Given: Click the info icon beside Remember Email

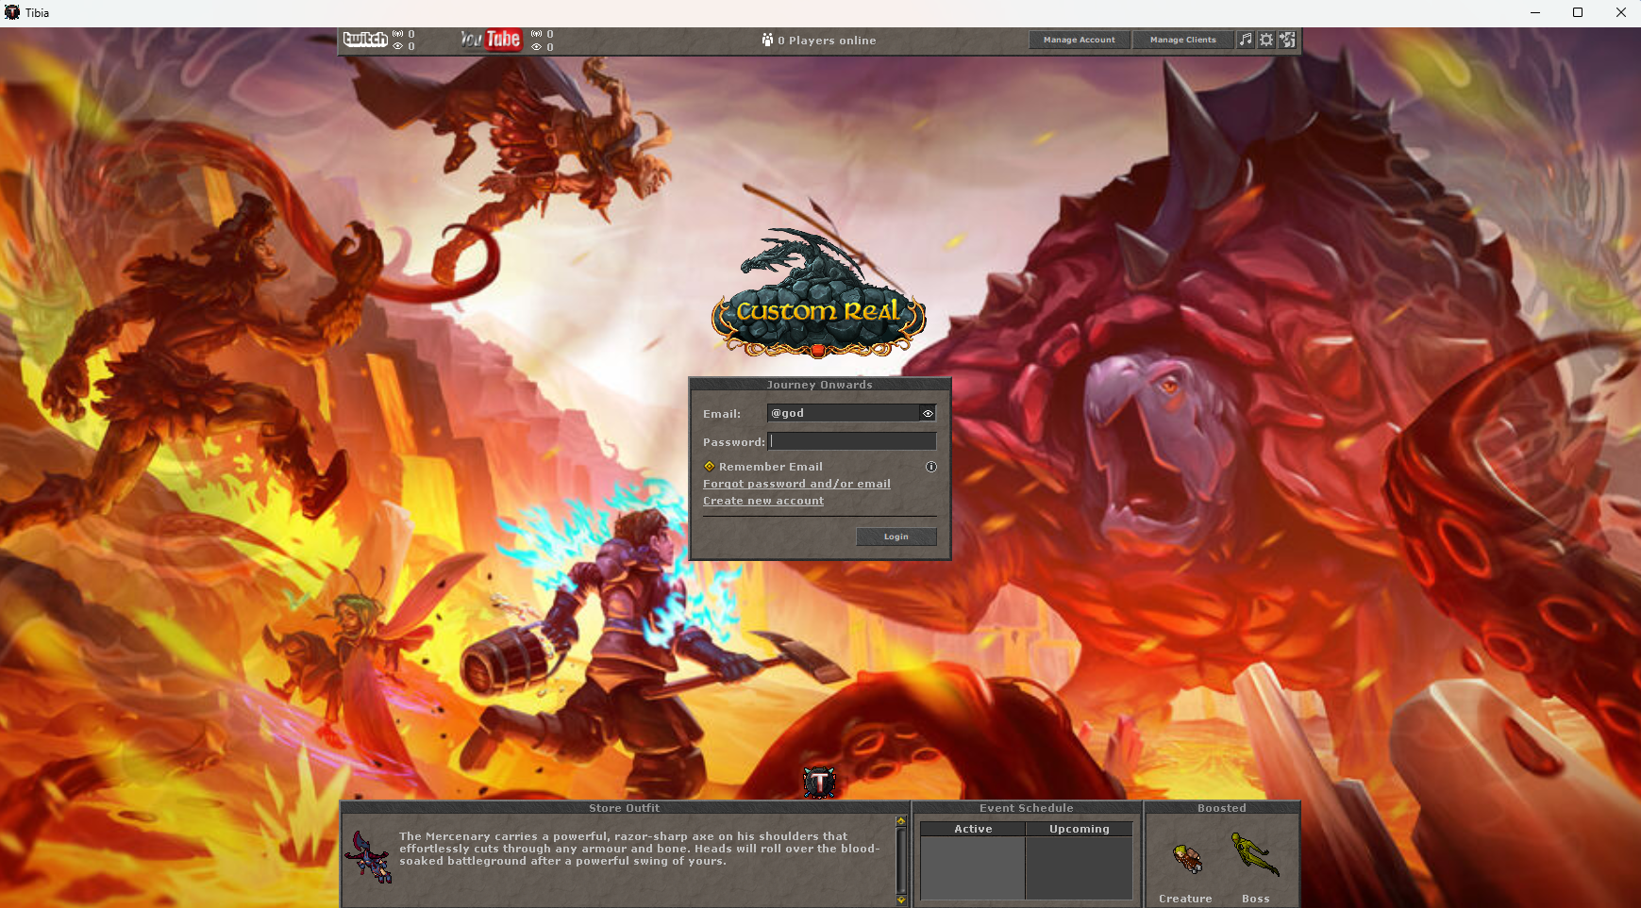Looking at the screenshot, I should click(x=931, y=467).
